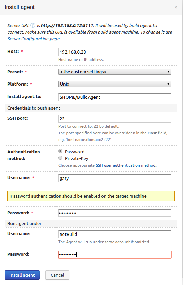Open the Server Configuration page link

tap(33, 39)
